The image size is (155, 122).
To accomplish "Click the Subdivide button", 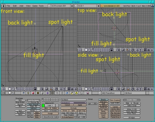I will 103,108.
